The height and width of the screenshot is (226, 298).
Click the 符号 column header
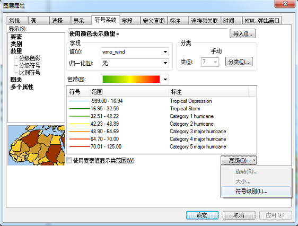point(77,92)
